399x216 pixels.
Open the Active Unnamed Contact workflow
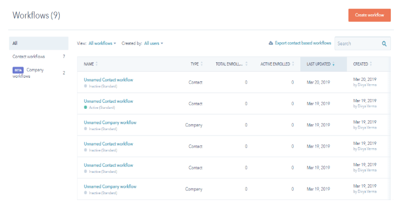click(x=109, y=101)
